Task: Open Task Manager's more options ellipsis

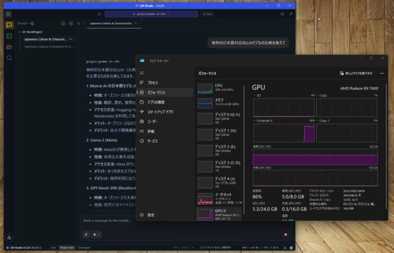Action: 382,73
